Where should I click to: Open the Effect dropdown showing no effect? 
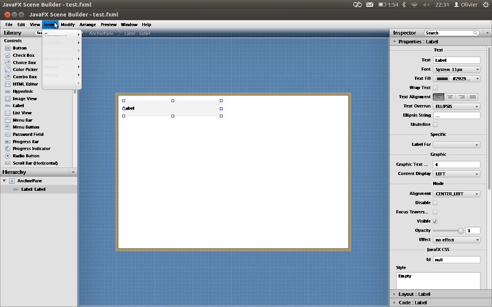[457, 240]
